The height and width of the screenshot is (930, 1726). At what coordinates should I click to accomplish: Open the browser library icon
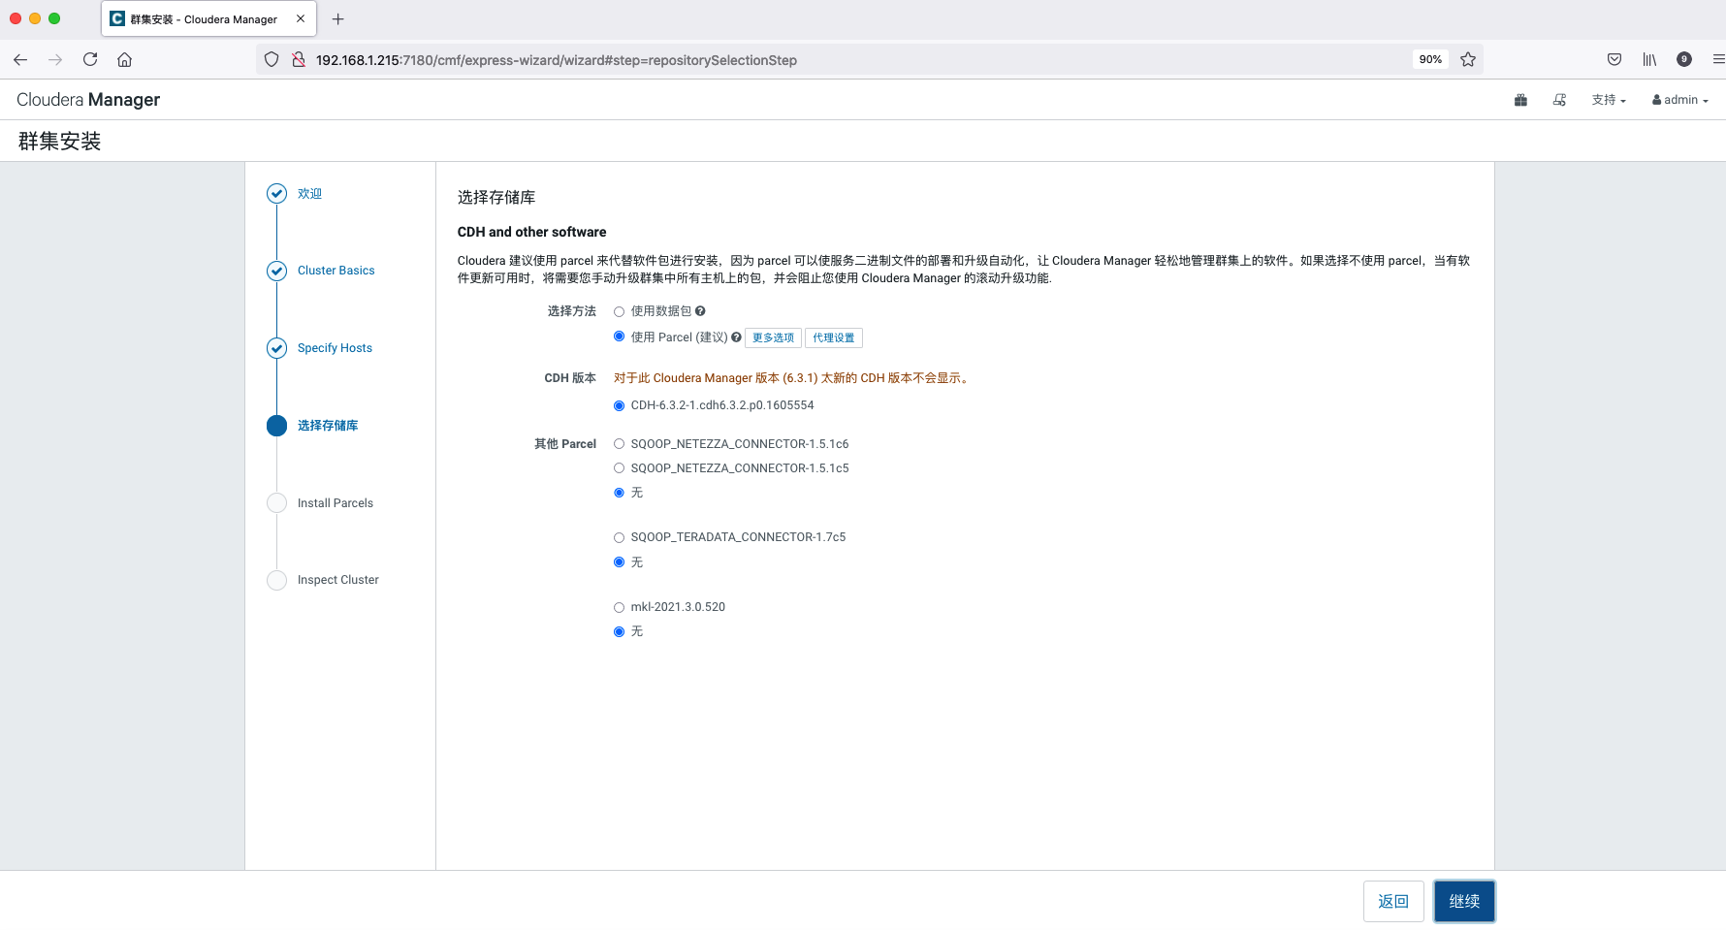[1649, 60]
